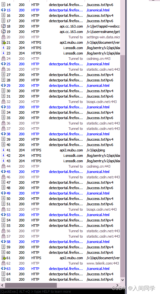The height and width of the screenshot is (294, 160).
Task: Click the HTML icon of session 29
Action: (x=3, y=85)
